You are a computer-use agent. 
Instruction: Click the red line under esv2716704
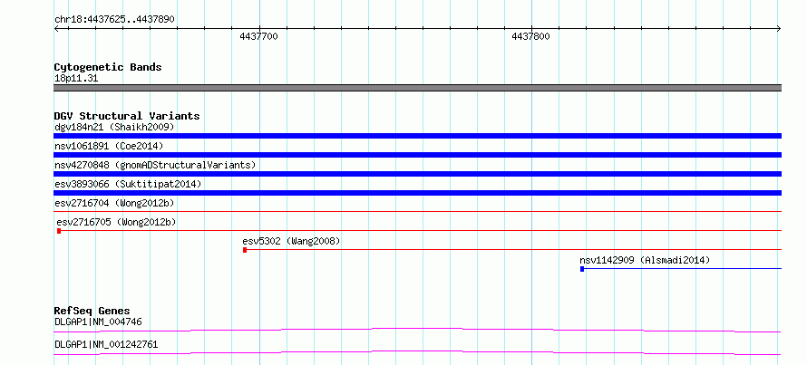417,211
